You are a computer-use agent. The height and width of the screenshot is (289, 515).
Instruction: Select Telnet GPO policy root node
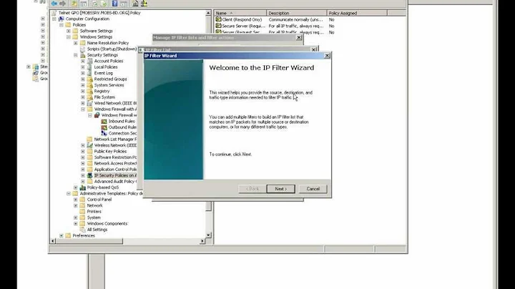click(99, 13)
